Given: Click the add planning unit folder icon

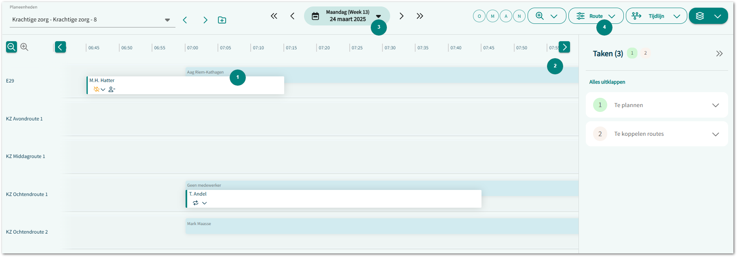Looking at the screenshot, I should 222,20.
